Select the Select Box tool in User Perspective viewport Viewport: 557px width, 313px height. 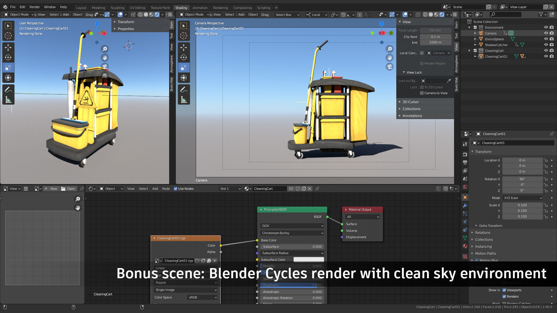(8, 26)
